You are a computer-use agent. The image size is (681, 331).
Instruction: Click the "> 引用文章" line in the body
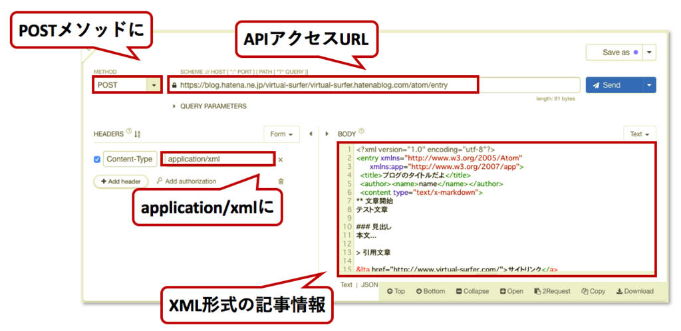point(373,253)
